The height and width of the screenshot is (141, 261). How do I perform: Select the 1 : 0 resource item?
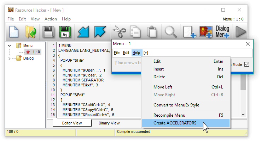point(36,52)
